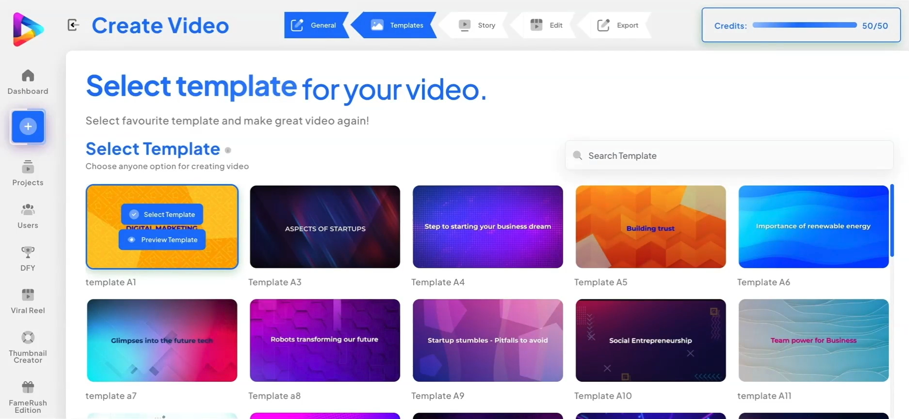Click the 'template A11' label

click(x=764, y=396)
